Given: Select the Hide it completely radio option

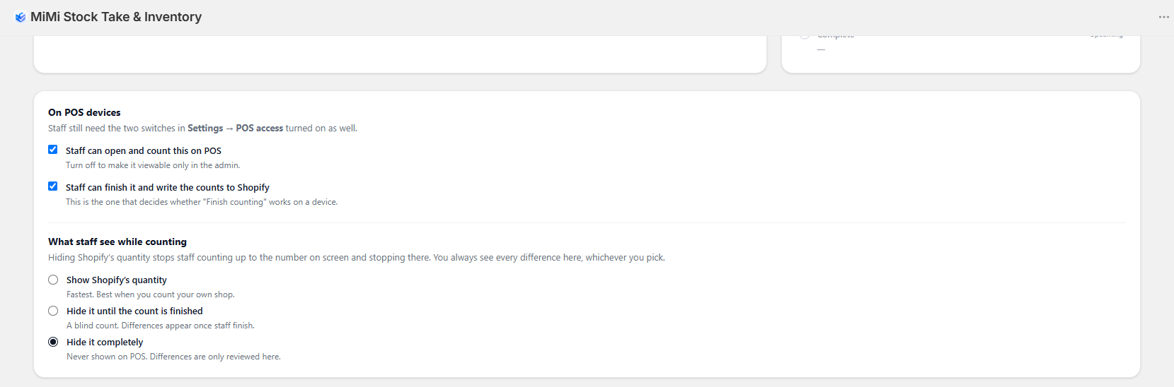Looking at the screenshot, I should 53,342.
